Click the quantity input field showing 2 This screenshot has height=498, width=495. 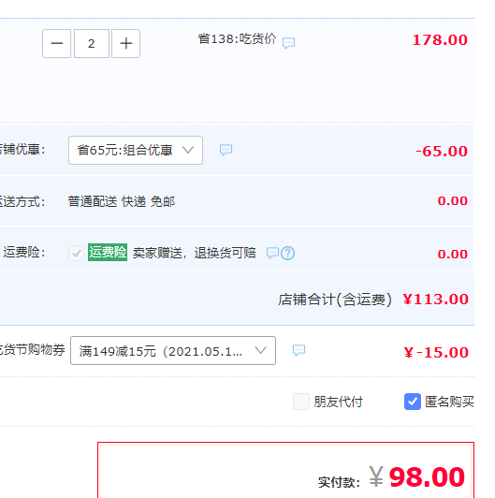(x=92, y=43)
